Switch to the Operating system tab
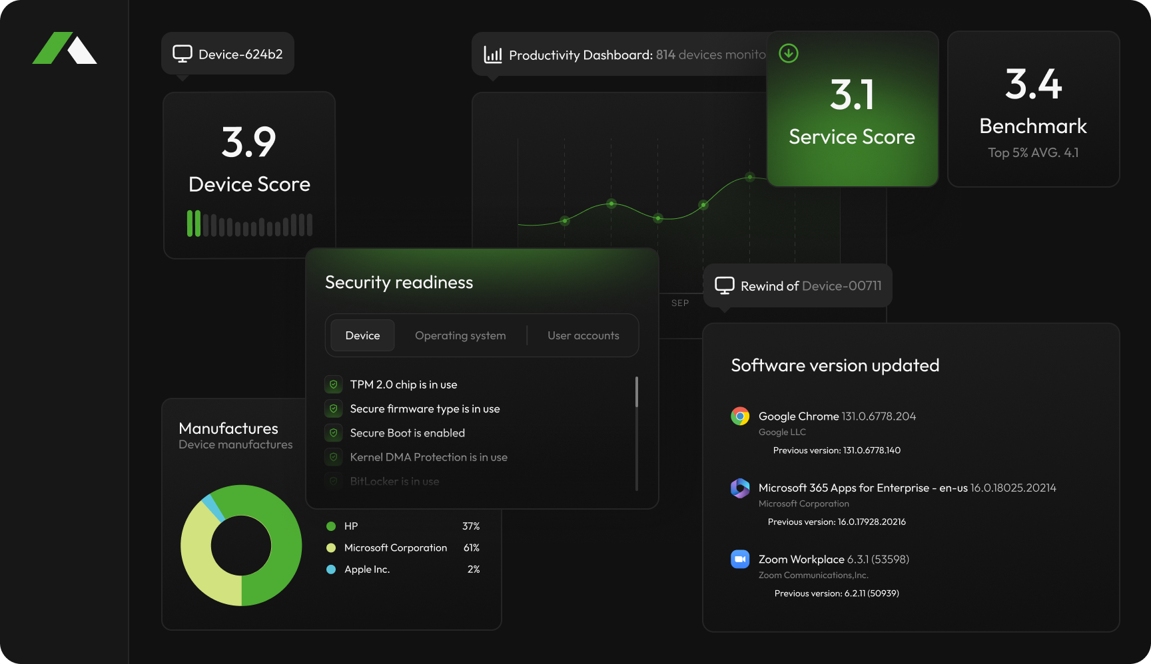The height and width of the screenshot is (664, 1151). 460,335
